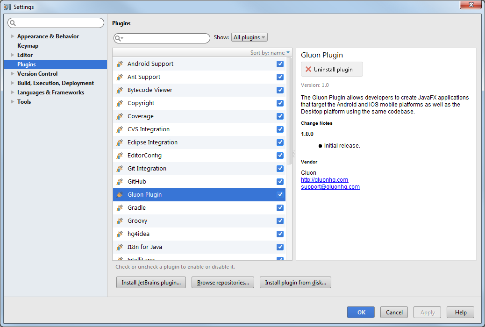Uncheck the EditorConfig checkbox

point(280,155)
